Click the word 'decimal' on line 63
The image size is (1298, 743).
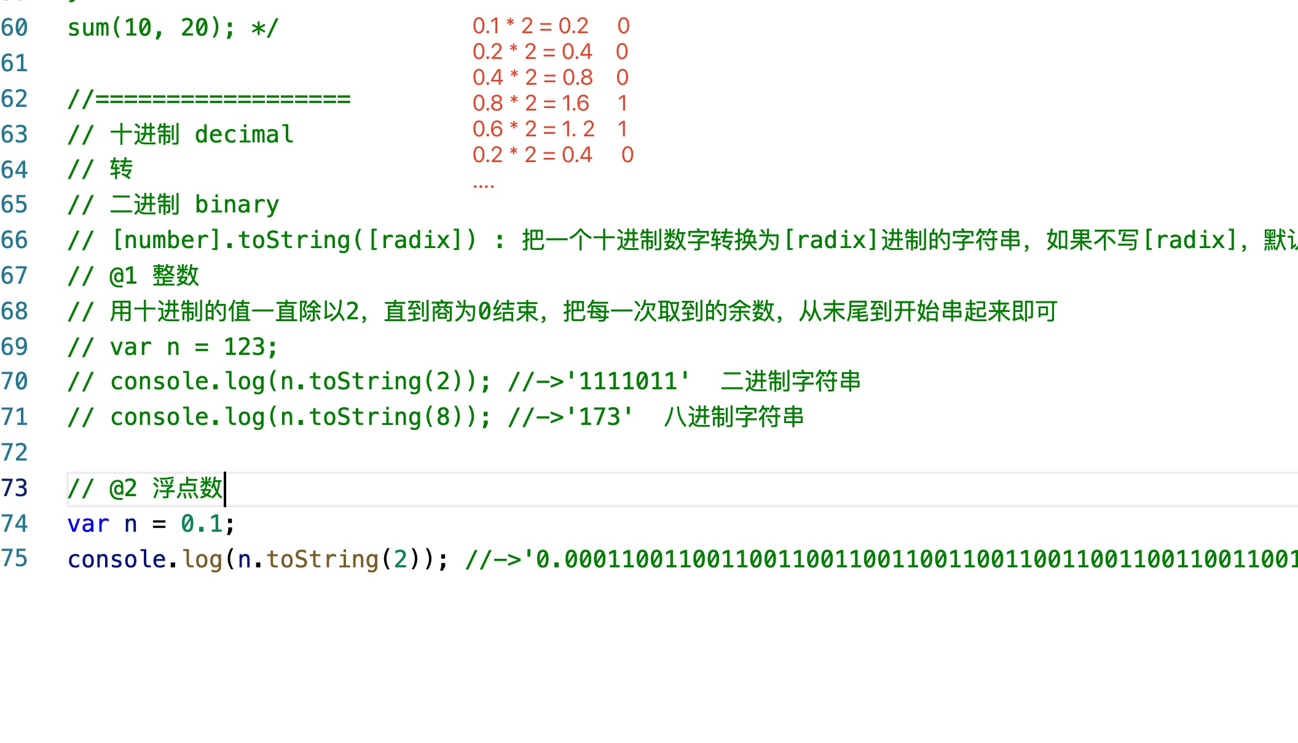click(x=244, y=134)
